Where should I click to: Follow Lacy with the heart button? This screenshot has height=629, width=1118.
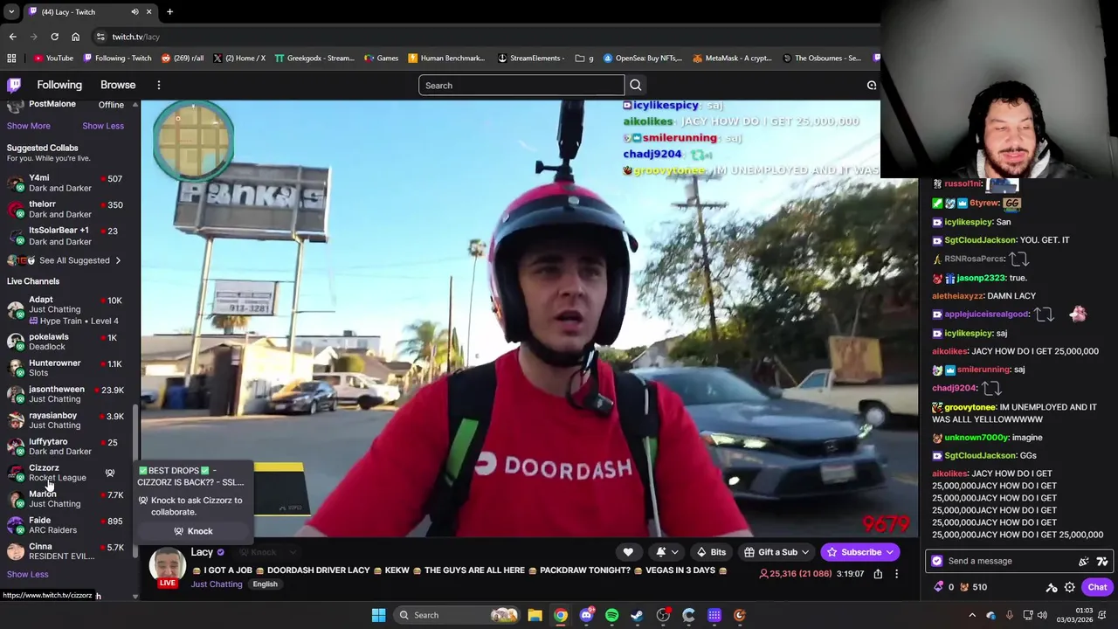pos(628,552)
